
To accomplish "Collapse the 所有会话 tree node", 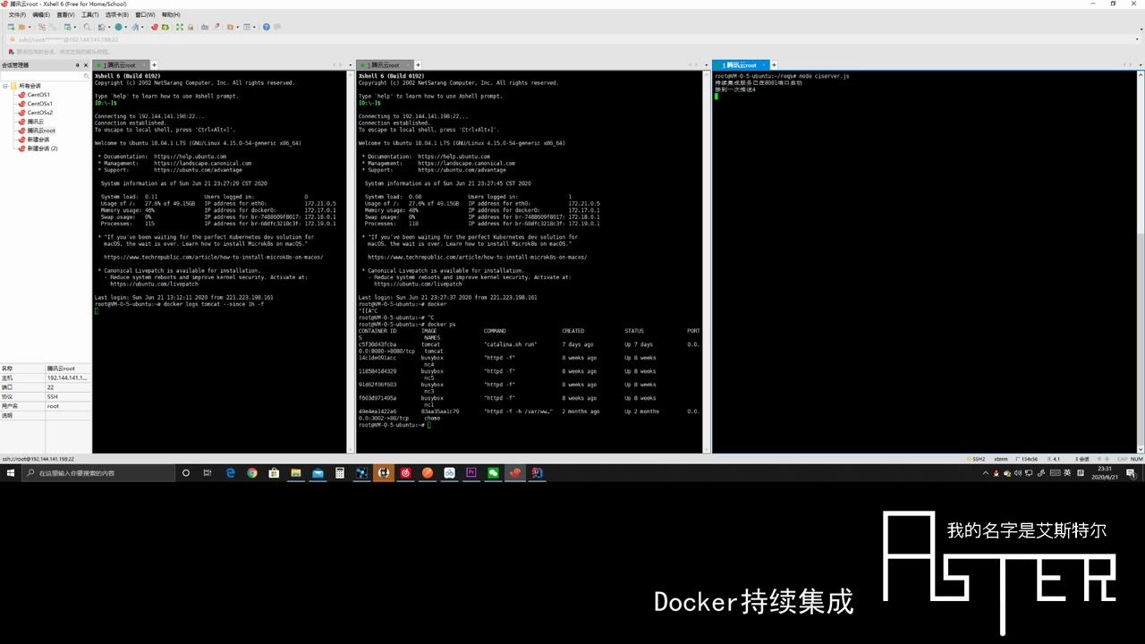I will [x=5, y=86].
